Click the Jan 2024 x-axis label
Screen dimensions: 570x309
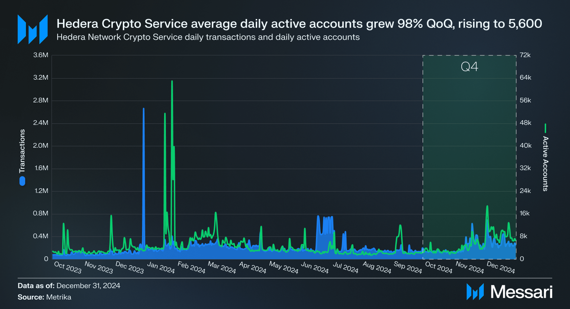(x=161, y=267)
